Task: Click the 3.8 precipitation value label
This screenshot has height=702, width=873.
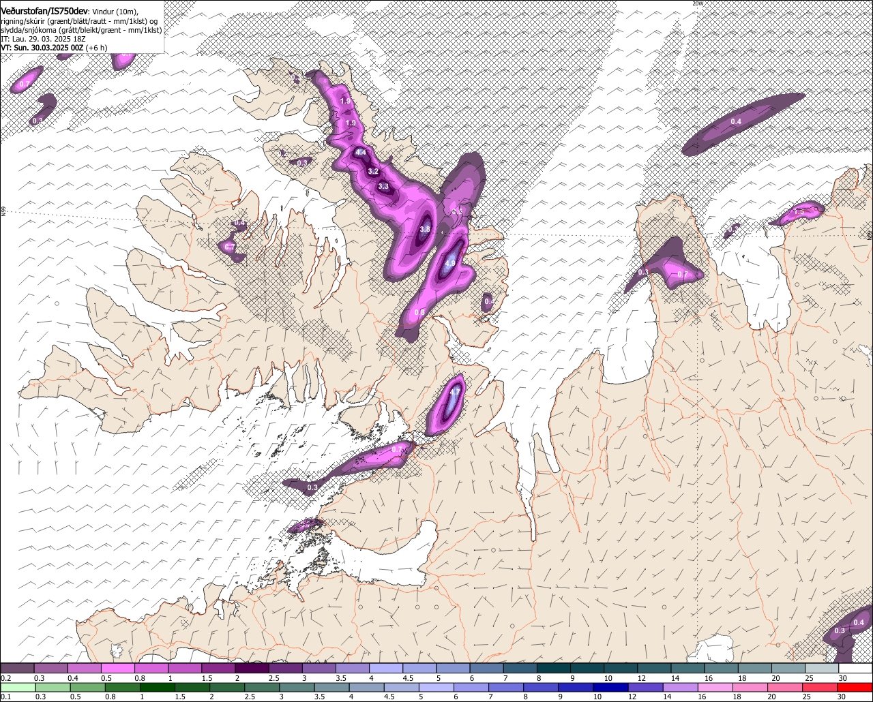Action: pyautogui.click(x=425, y=230)
